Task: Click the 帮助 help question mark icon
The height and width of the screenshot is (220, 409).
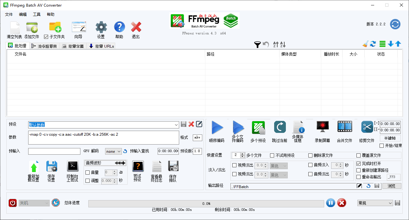Action: click(x=119, y=27)
